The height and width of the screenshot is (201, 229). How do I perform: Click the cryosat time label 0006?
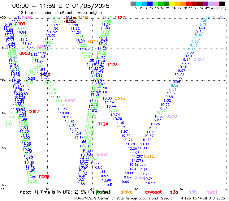[44, 177]
